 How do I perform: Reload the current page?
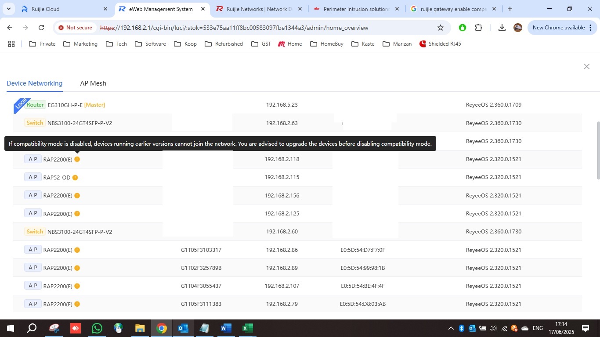pos(41,28)
